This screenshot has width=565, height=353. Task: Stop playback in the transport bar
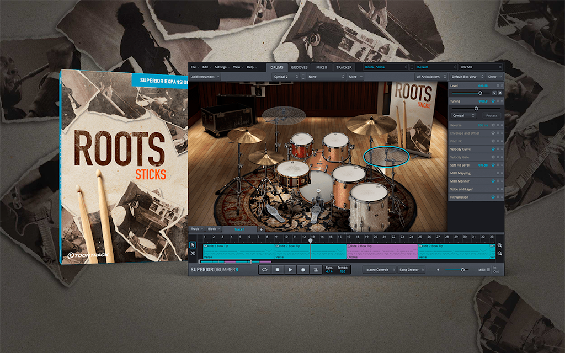point(278,269)
